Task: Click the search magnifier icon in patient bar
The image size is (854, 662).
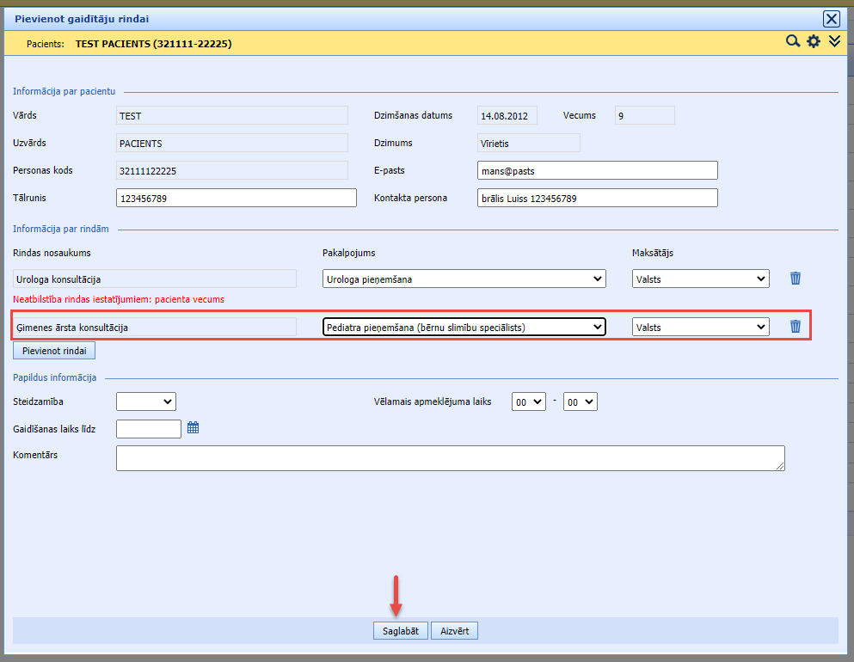Action: click(x=792, y=41)
